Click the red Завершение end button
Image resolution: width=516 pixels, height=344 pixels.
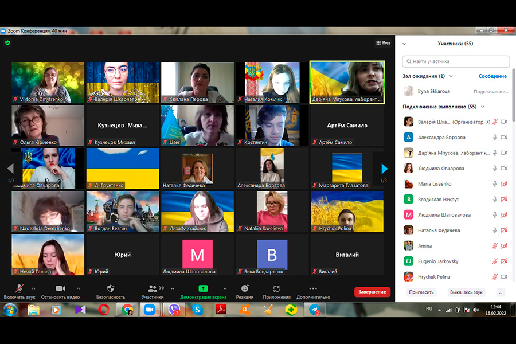pyautogui.click(x=372, y=292)
